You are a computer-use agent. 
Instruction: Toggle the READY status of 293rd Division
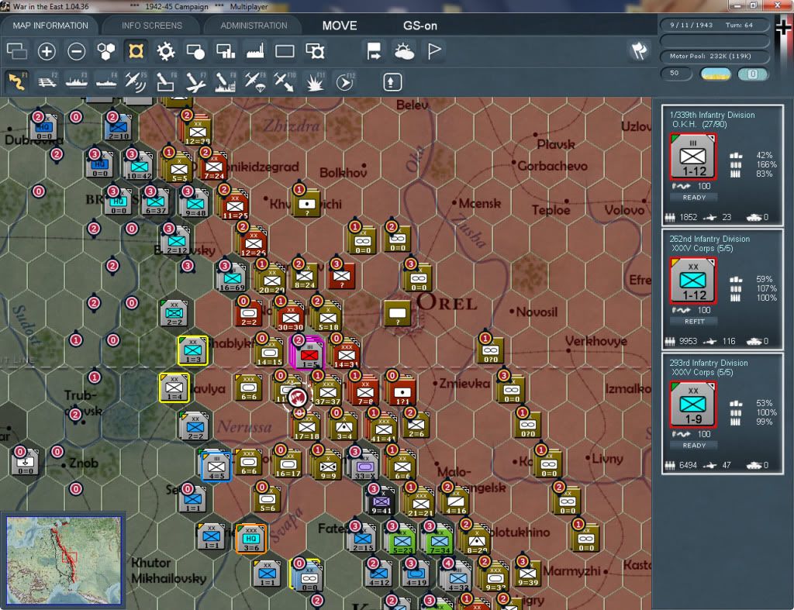(x=694, y=446)
